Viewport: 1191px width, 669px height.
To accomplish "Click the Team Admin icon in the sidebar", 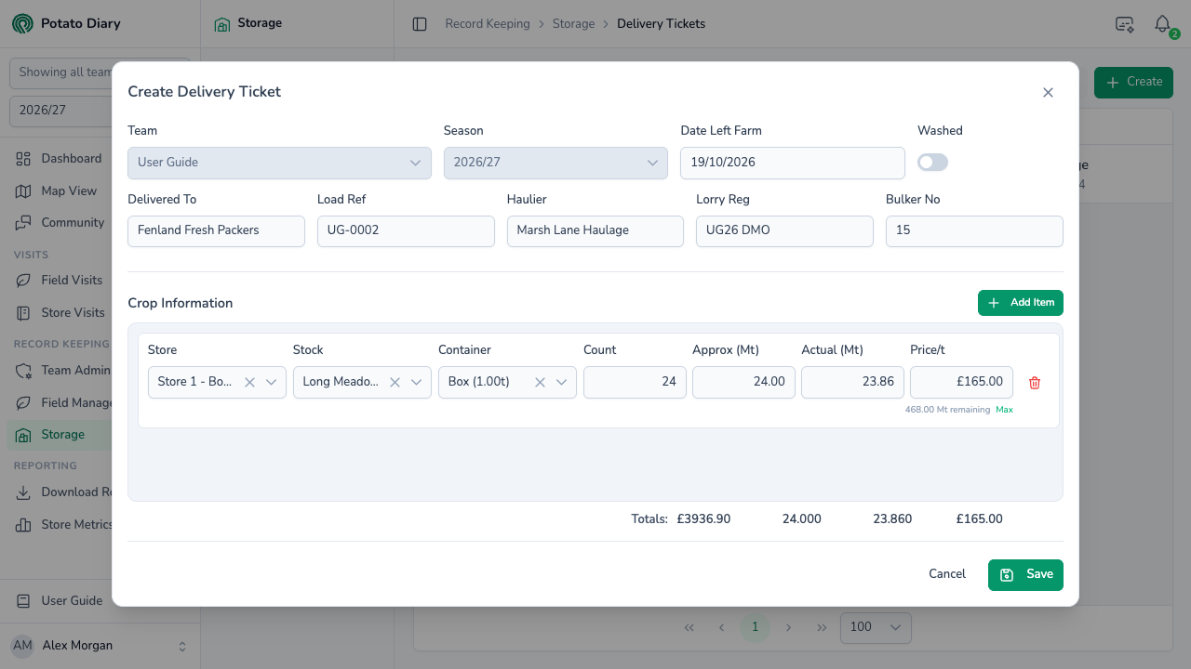I will (x=24, y=371).
